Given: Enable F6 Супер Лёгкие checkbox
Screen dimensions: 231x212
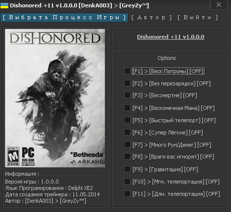Looking at the screenshot, I should click(127, 132).
